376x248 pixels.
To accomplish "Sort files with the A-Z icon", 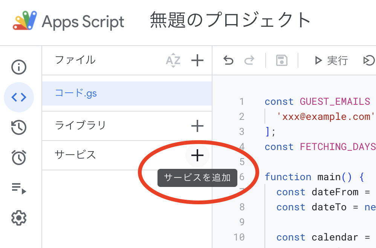I will pyautogui.click(x=173, y=60).
